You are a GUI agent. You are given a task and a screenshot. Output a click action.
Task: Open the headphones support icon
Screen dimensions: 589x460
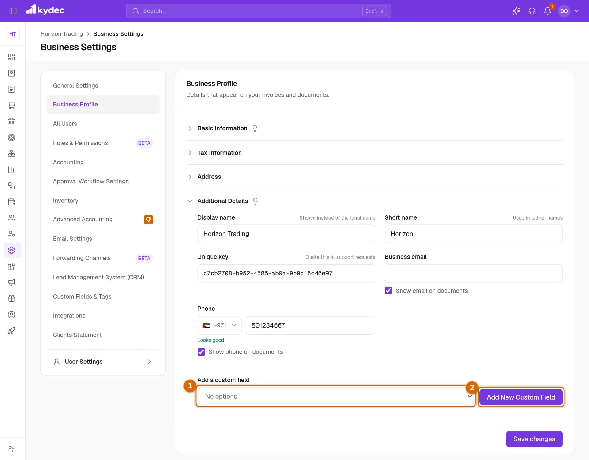(x=532, y=11)
